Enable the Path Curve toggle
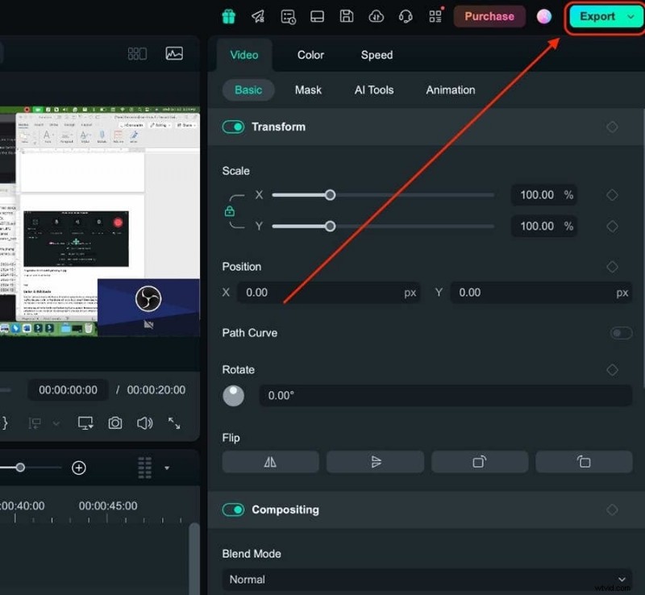This screenshot has height=595, width=645. 621,332
